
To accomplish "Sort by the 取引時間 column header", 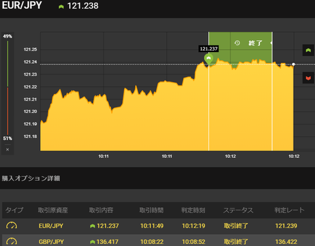I will click(x=152, y=210).
